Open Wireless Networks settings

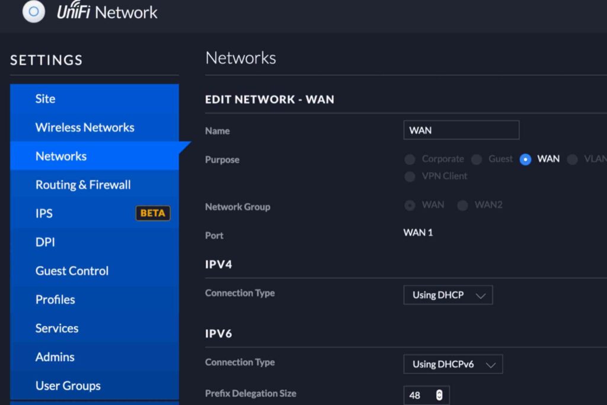(94, 127)
